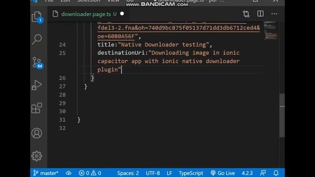This screenshot has height=177, width=315.
Task: Click the code minimap preview
Action: [x=271, y=30]
